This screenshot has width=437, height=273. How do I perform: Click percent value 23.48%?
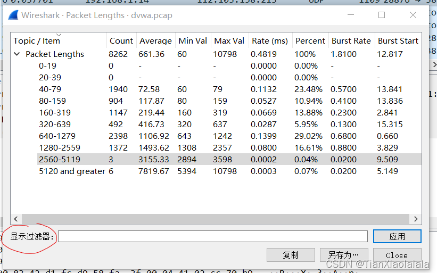point(308,89)
